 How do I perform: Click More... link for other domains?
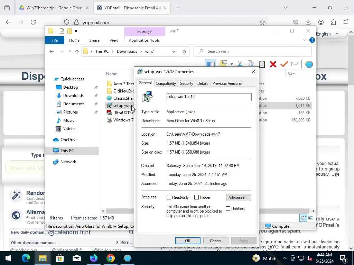(124, 242)
